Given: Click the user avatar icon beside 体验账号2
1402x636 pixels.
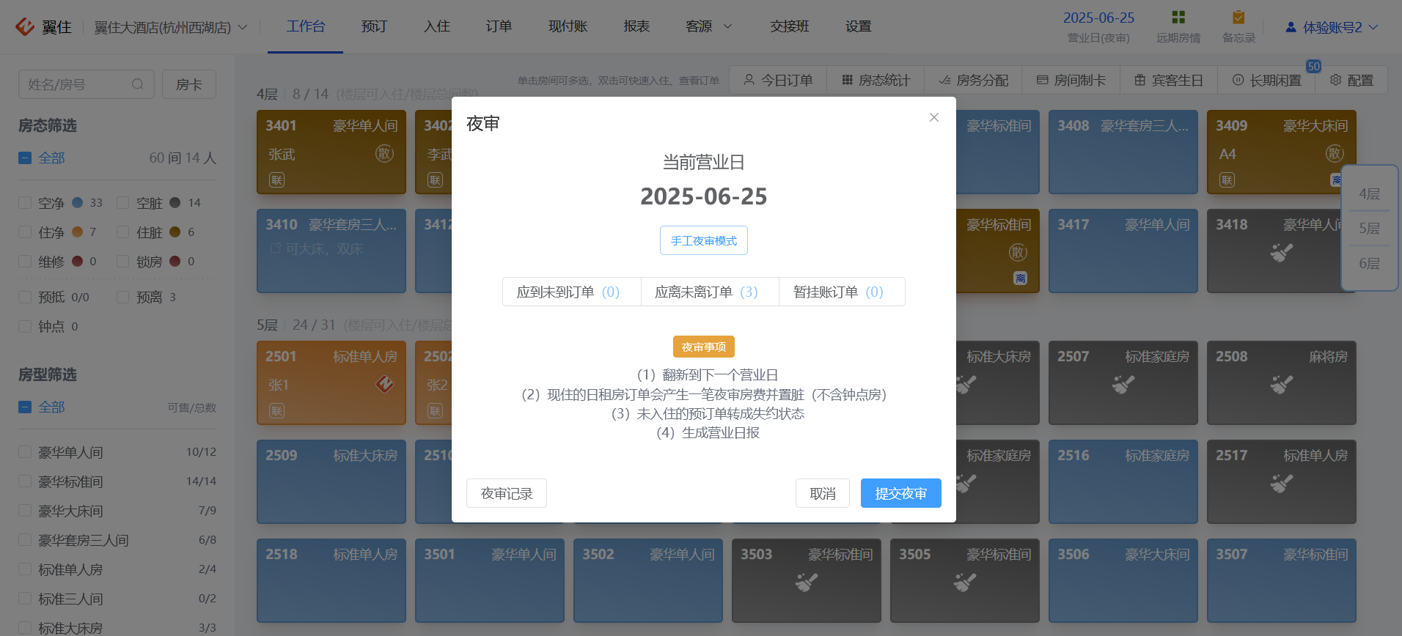Looking at the screenshot, I should pyautogui.click(x=1291, y=27).
